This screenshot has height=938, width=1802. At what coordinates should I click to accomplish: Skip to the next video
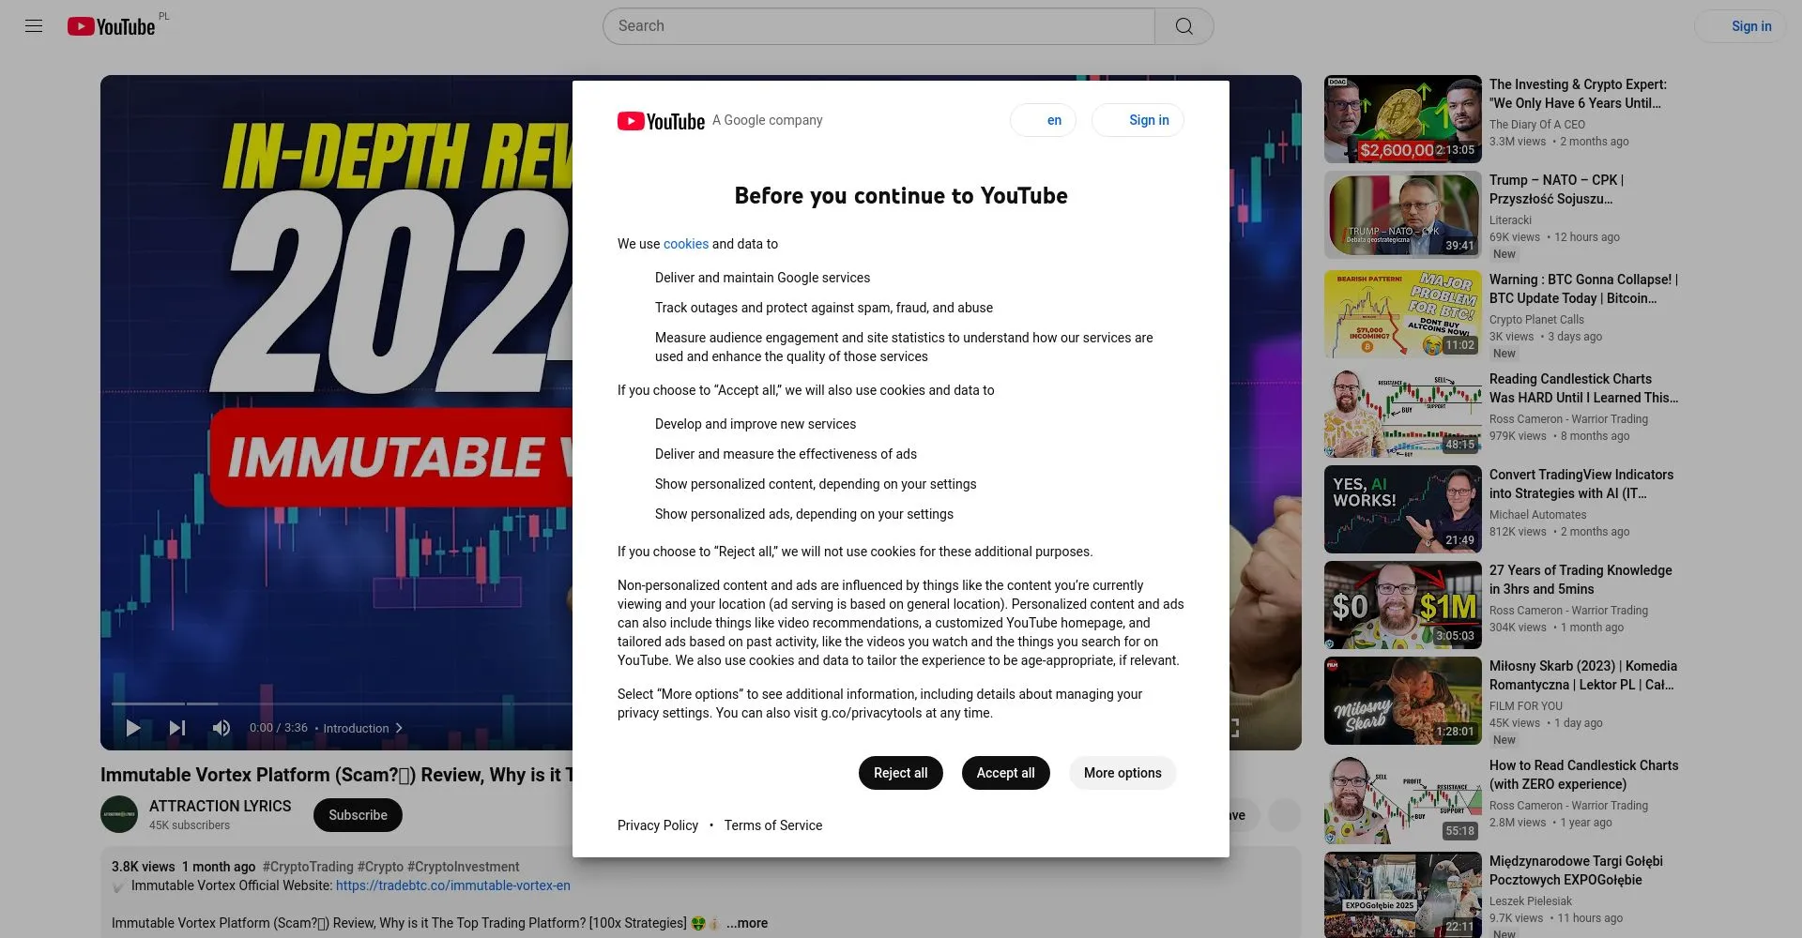[176, 728]
